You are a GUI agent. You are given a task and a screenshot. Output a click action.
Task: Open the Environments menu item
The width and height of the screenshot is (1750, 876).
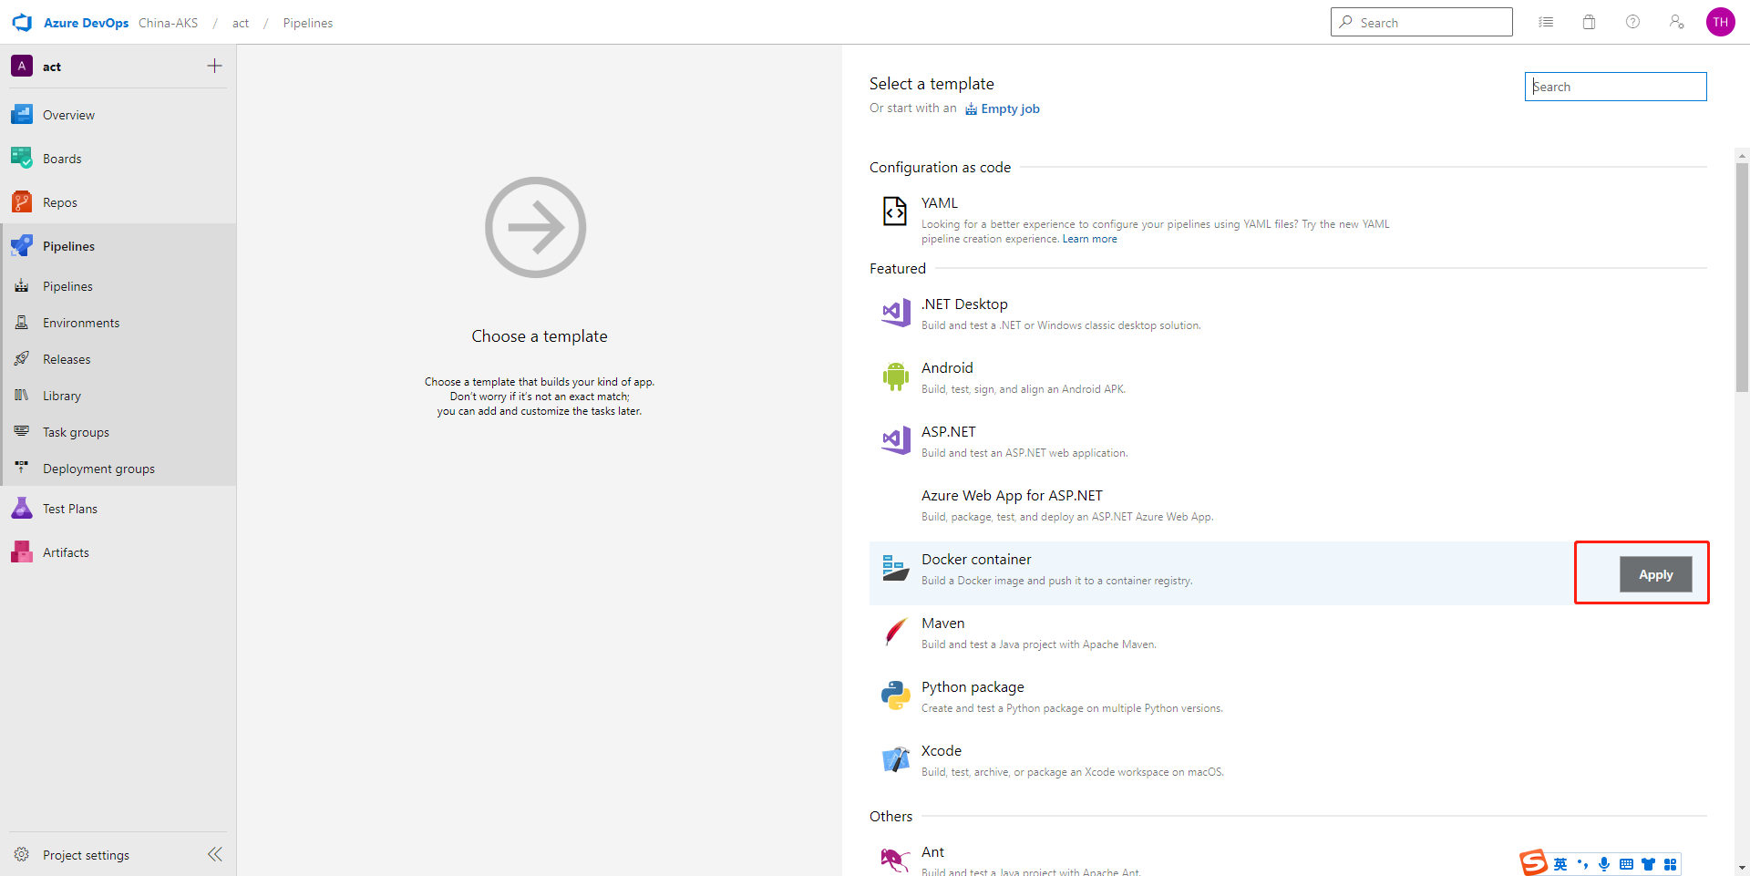118,323
